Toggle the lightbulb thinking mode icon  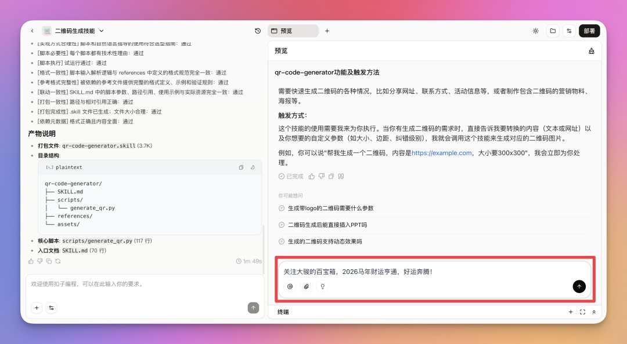(x=322, y=286)
